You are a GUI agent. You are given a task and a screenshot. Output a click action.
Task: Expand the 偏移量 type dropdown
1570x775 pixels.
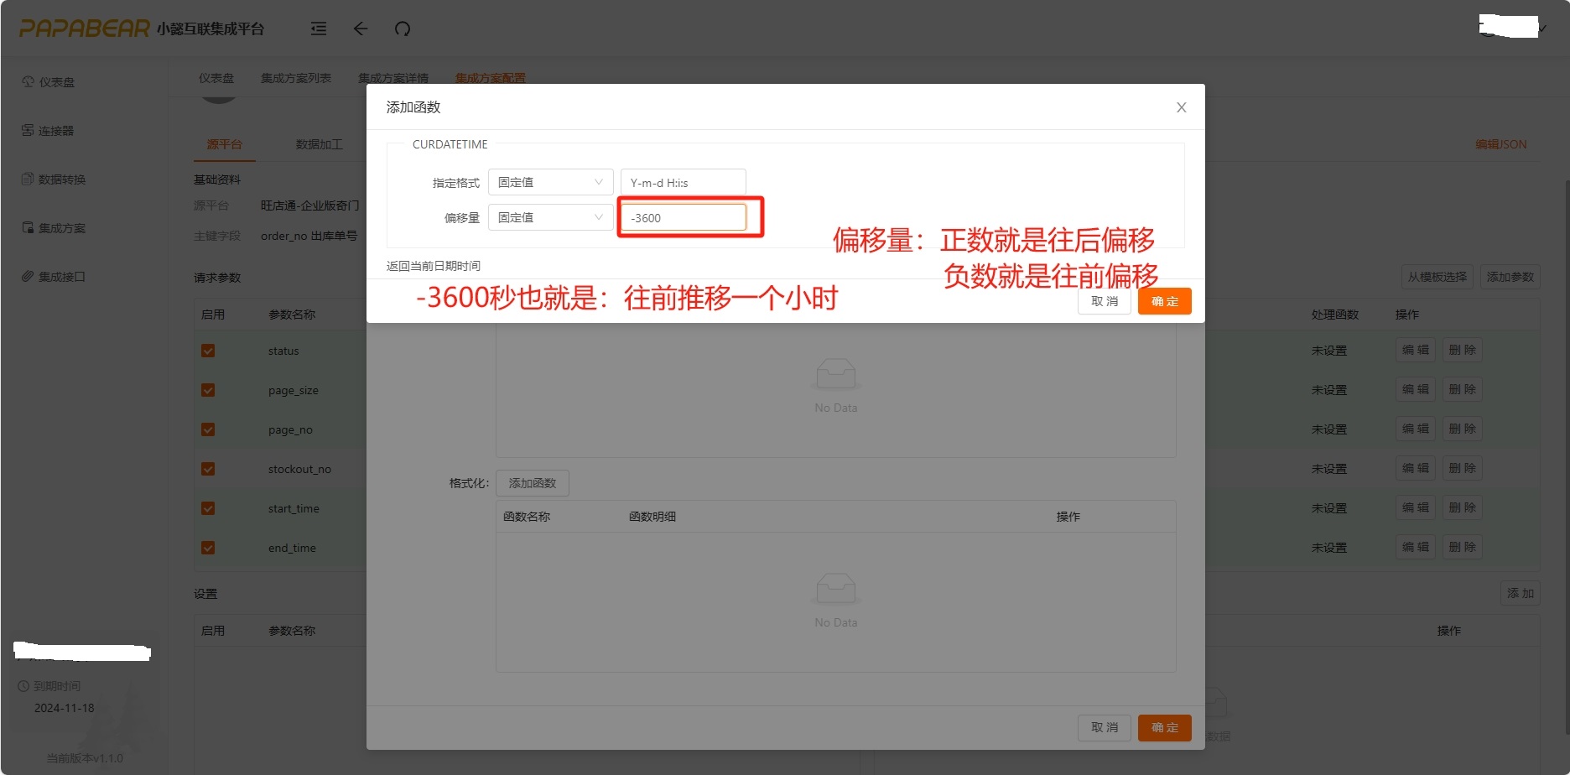tap(550, 217)
